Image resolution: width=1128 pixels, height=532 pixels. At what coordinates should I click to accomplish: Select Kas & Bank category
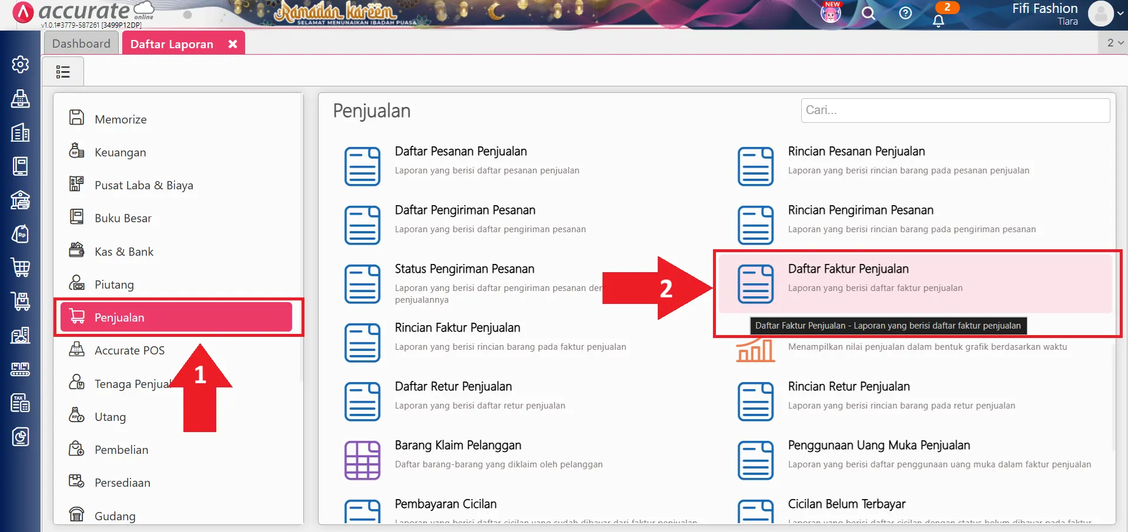[123, 252]
